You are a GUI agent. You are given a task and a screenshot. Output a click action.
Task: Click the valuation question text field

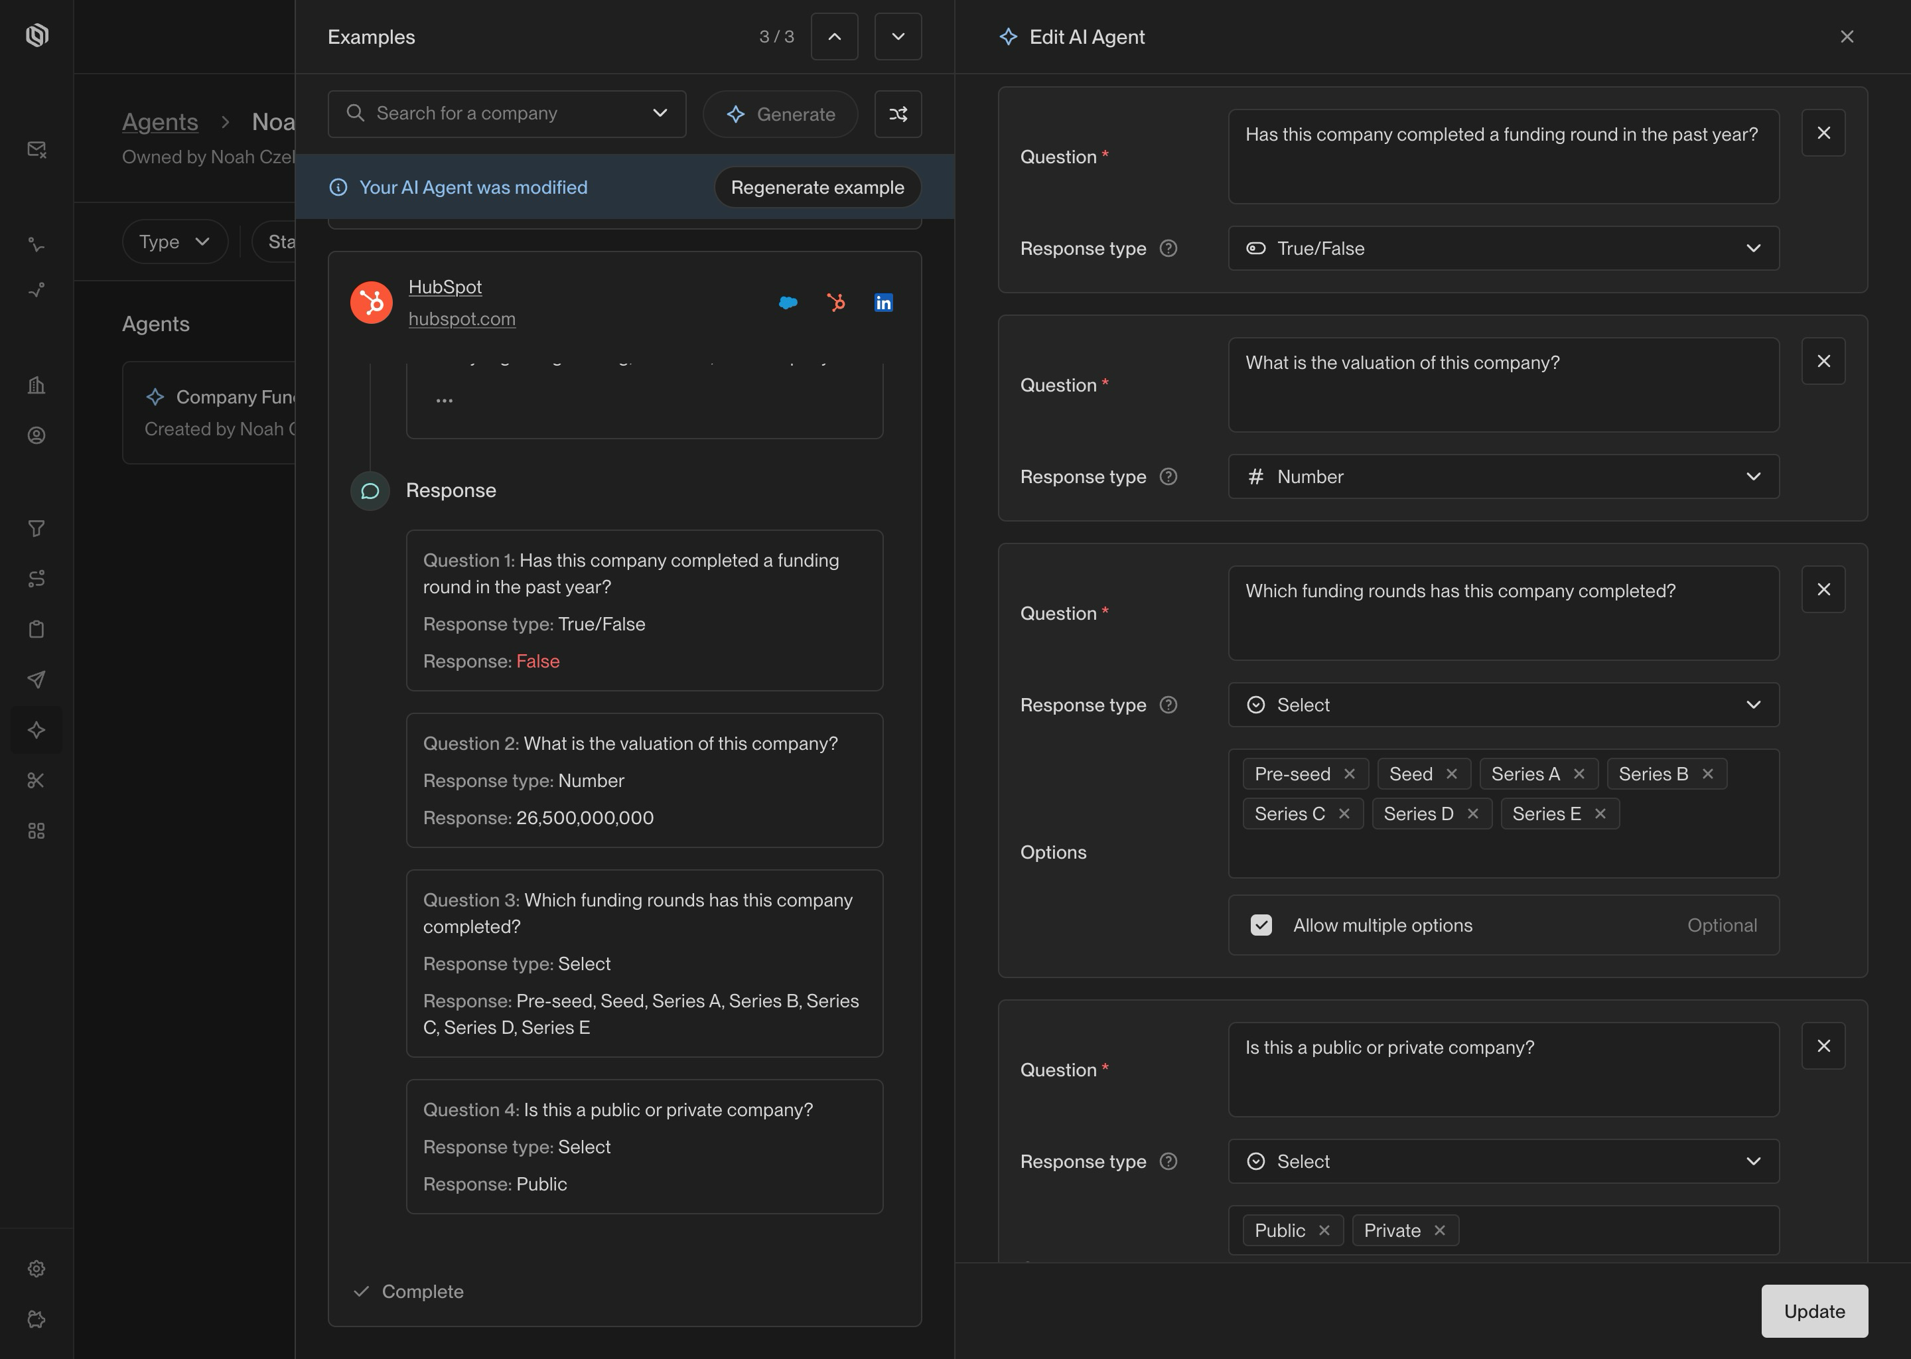(x=1503, y=385)
